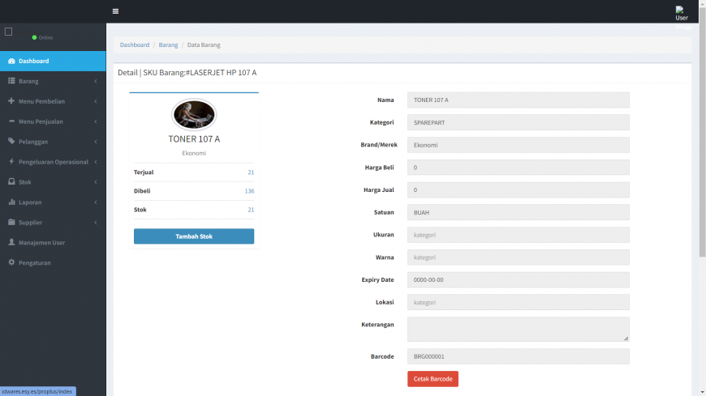This screenshot has height=396, width=706.
Task: Expand the Supplier chevron
Action: tap(96, 223)
